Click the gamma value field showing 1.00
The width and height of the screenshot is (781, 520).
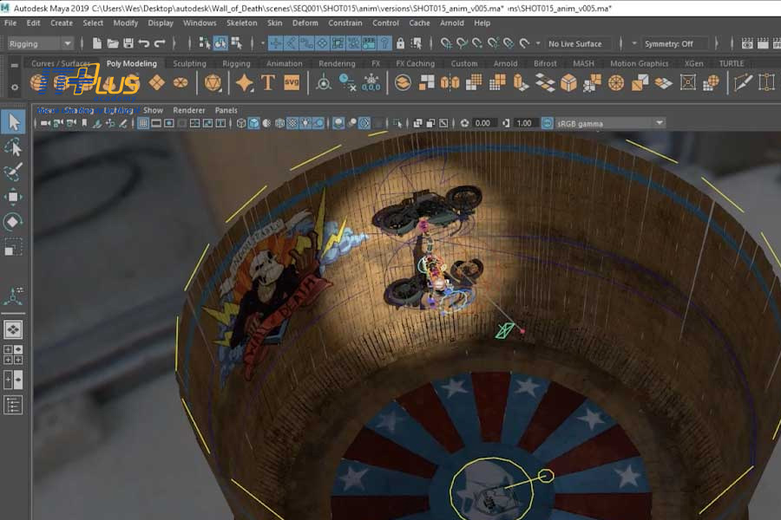(x=523, y=123)
